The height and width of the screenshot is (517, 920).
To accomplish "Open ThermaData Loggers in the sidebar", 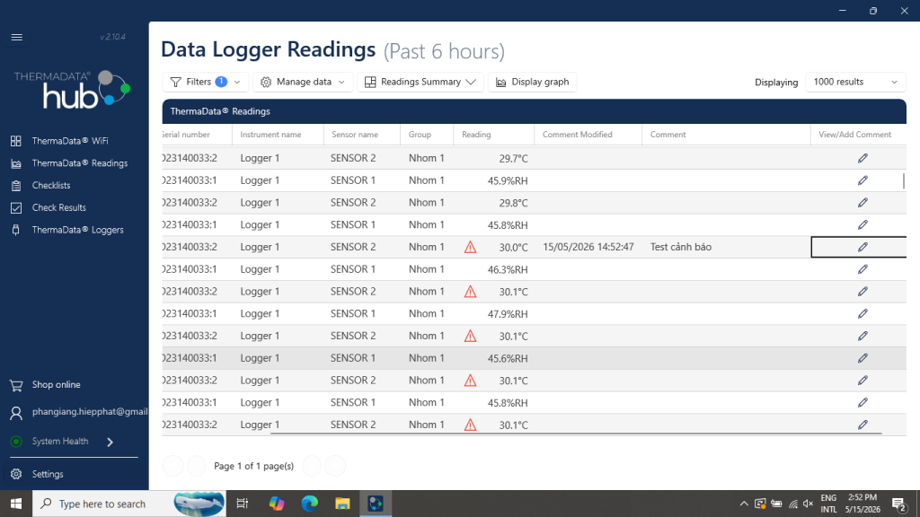I will coord(77,230).
